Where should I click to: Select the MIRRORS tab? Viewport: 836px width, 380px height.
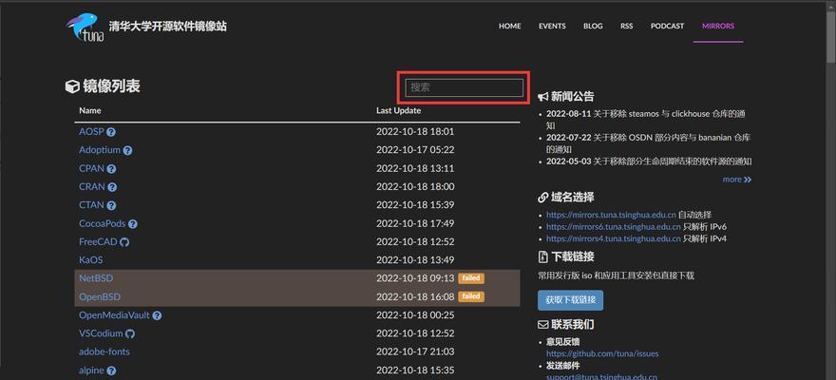point(717,26)
